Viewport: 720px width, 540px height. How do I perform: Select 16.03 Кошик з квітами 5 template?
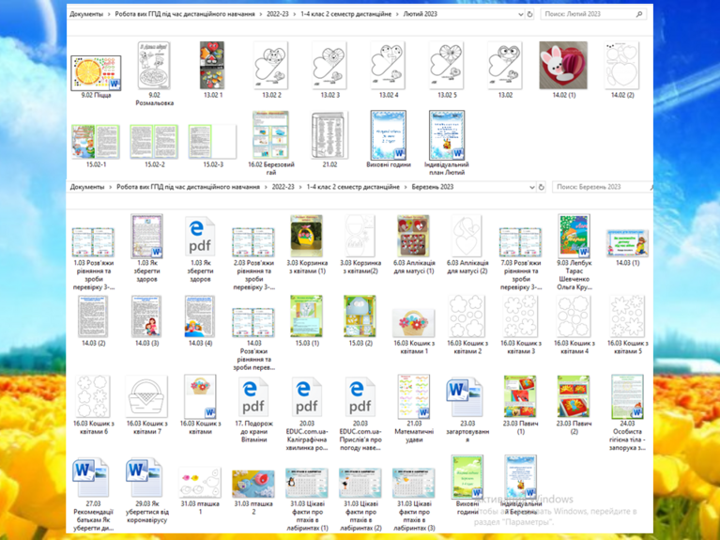tap(627, 316)
